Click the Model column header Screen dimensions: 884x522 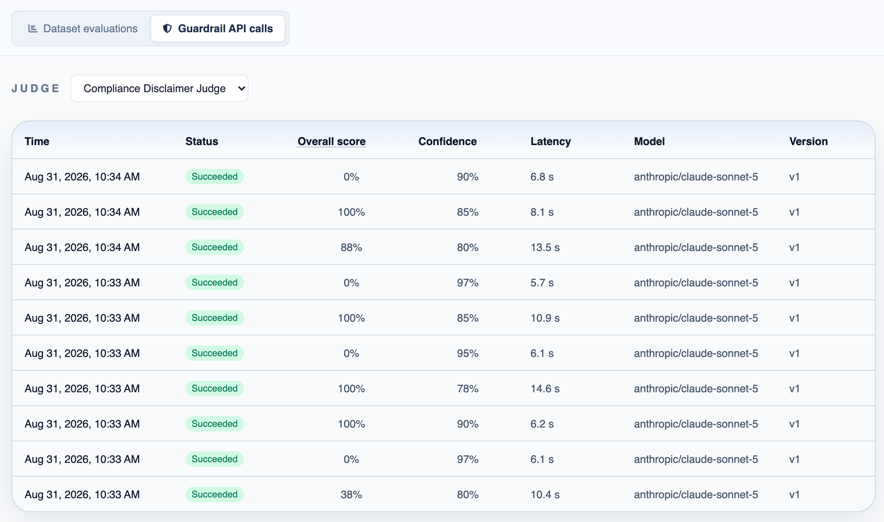point(649,141)
